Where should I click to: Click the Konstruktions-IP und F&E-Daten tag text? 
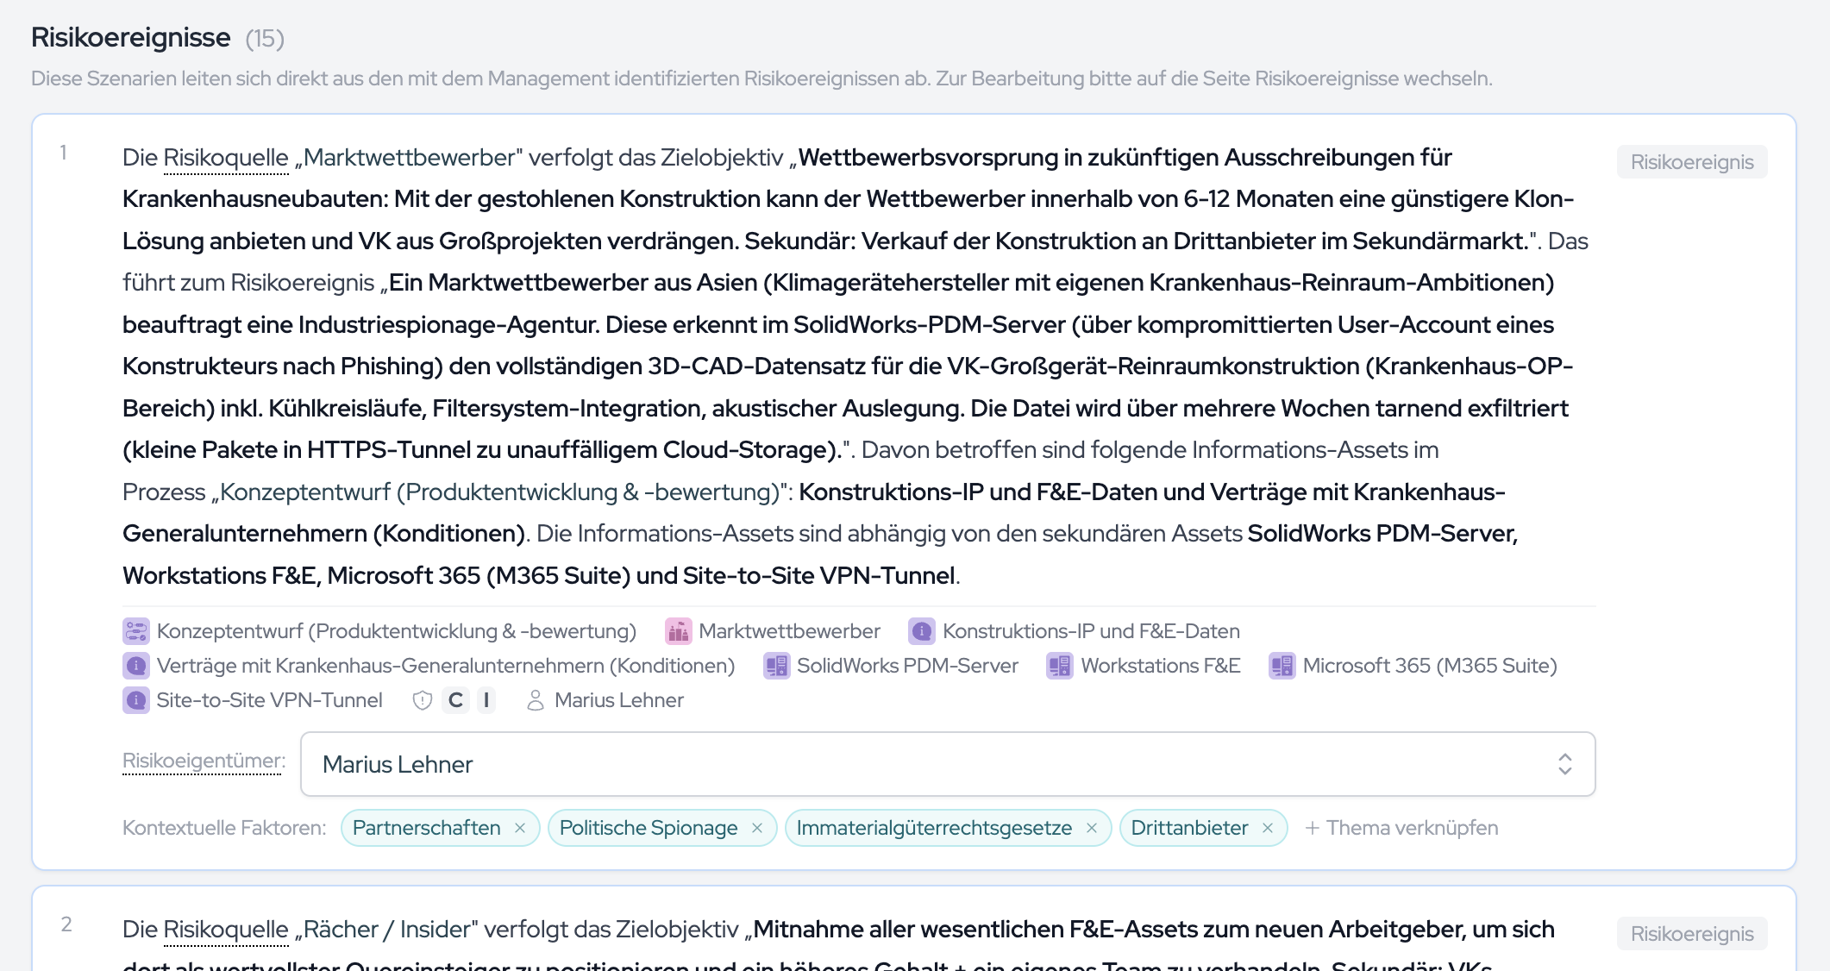click(1091, 631)
